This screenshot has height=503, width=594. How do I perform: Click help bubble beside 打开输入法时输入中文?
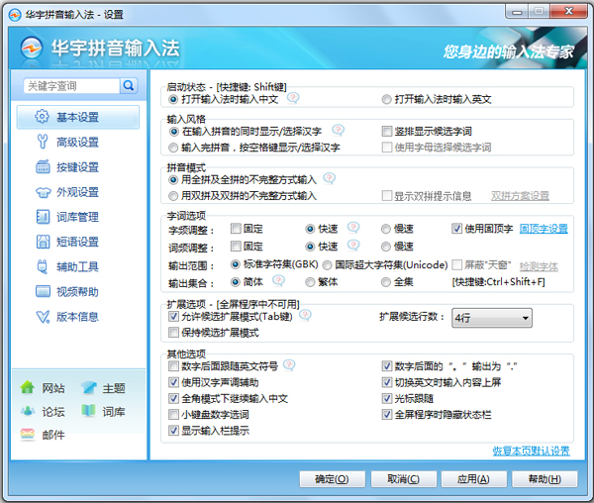point(293,99)
